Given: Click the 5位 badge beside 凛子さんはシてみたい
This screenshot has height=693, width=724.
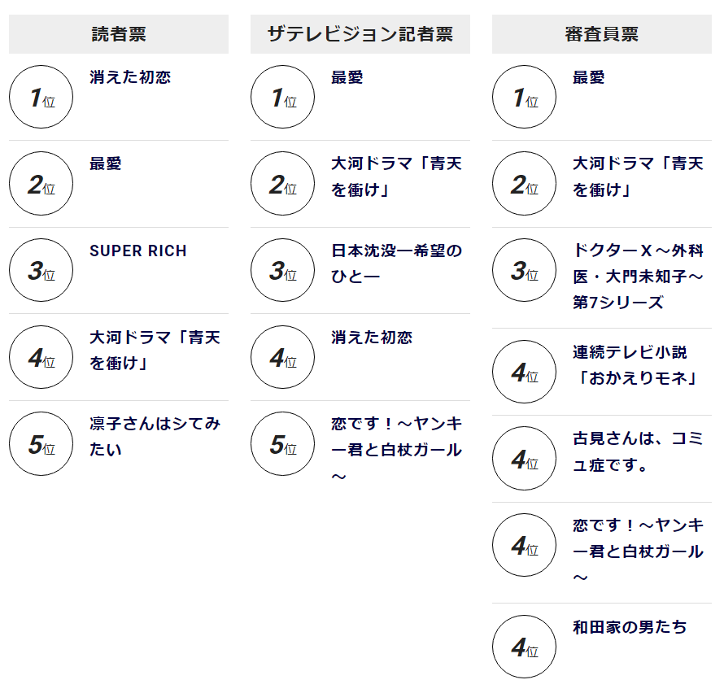Looking at the screenshot, I should click(41, 443).
